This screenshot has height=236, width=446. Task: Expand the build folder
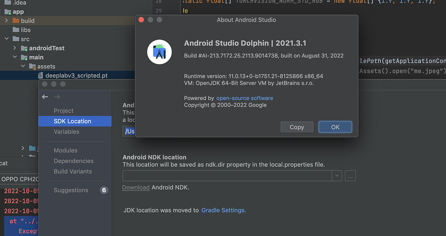[6, 21]
